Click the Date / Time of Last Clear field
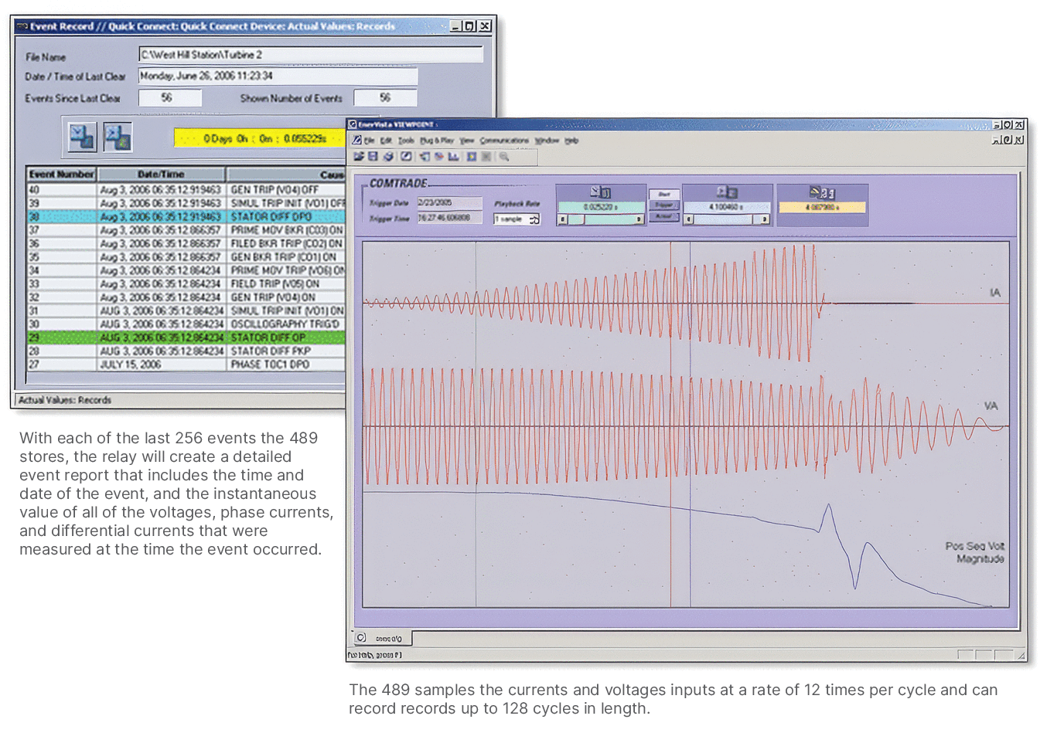The image size is (1047, 743). [x=278, y=76]
